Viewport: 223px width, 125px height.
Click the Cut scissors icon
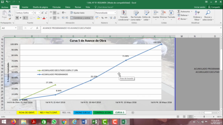[x=10, y=11]
